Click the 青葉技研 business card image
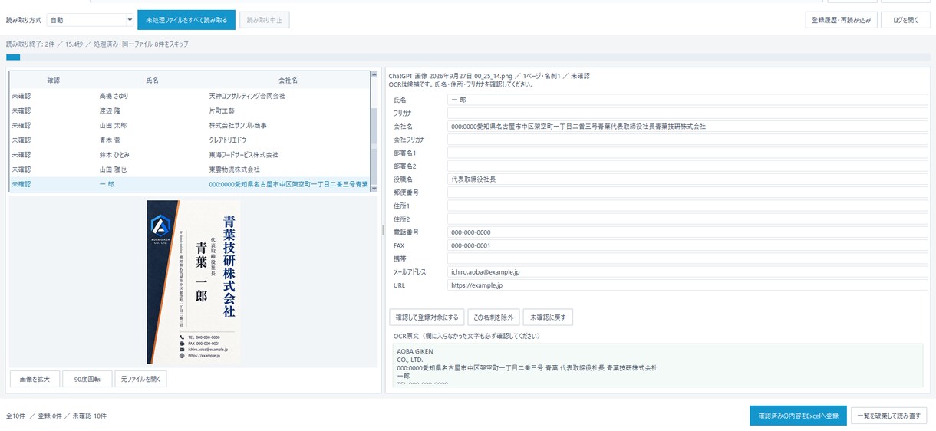This screenshot has height=431, width=936. point(193,281)
